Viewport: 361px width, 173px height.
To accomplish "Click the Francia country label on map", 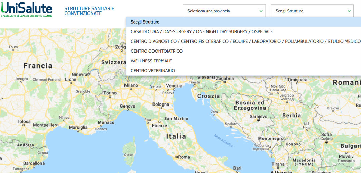I will 38,66.
